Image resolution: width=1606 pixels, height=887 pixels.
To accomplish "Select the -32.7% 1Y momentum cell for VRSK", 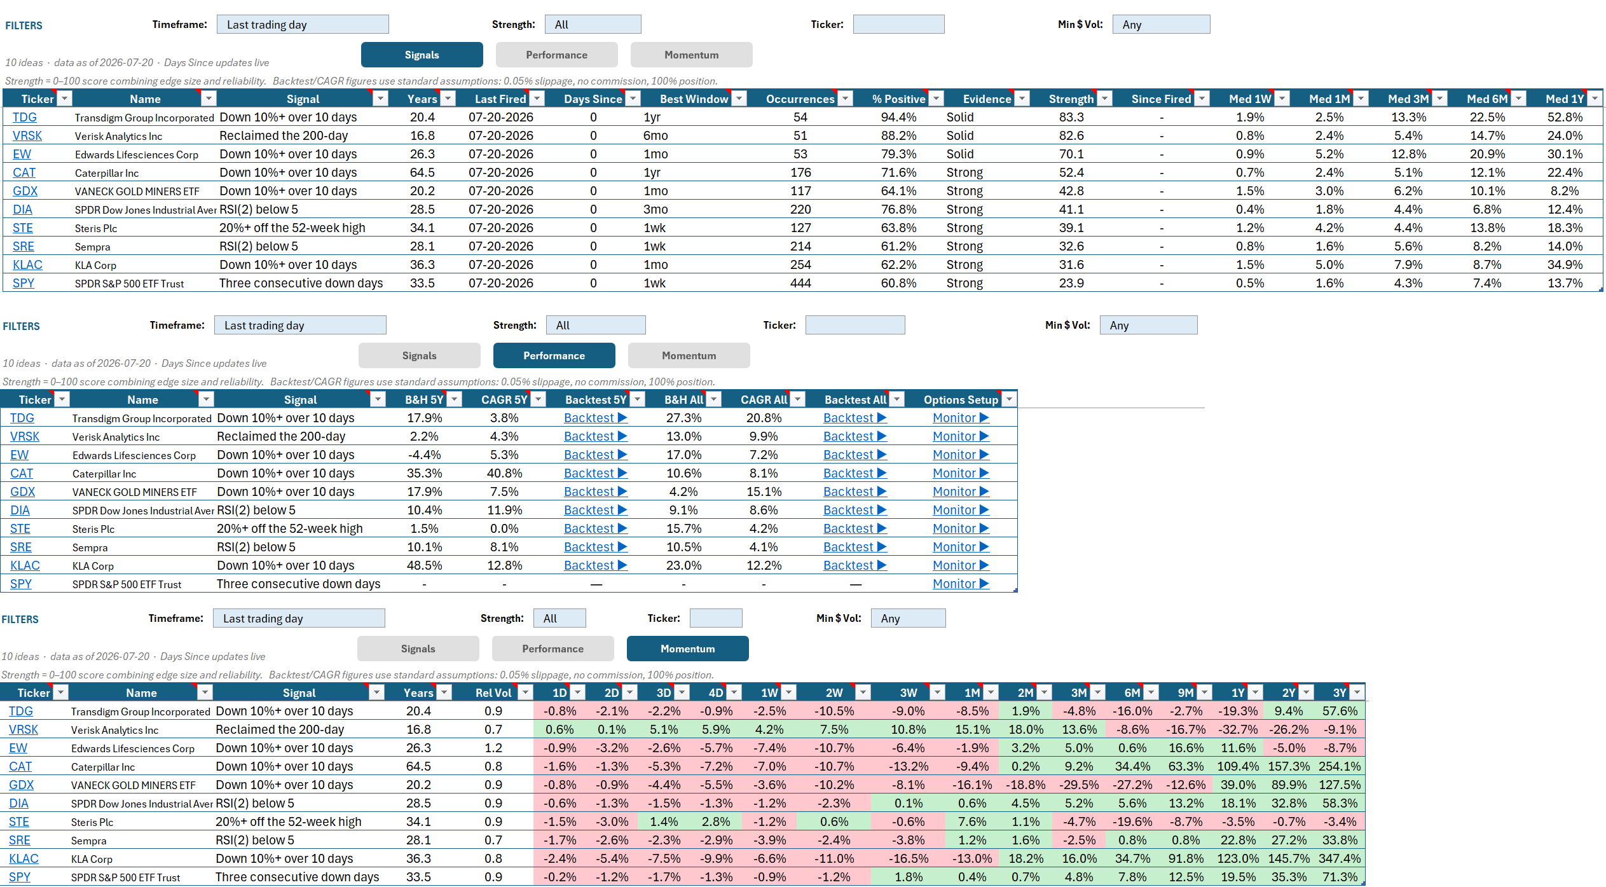I will (1238, 729).
